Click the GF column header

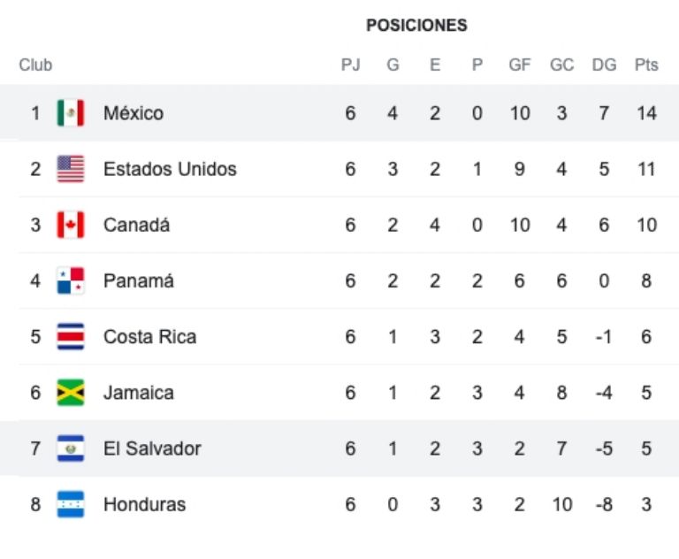tap(519, 65)
